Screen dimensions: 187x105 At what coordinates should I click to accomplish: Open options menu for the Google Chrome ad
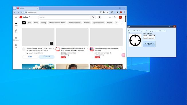[x=54, y=48]
